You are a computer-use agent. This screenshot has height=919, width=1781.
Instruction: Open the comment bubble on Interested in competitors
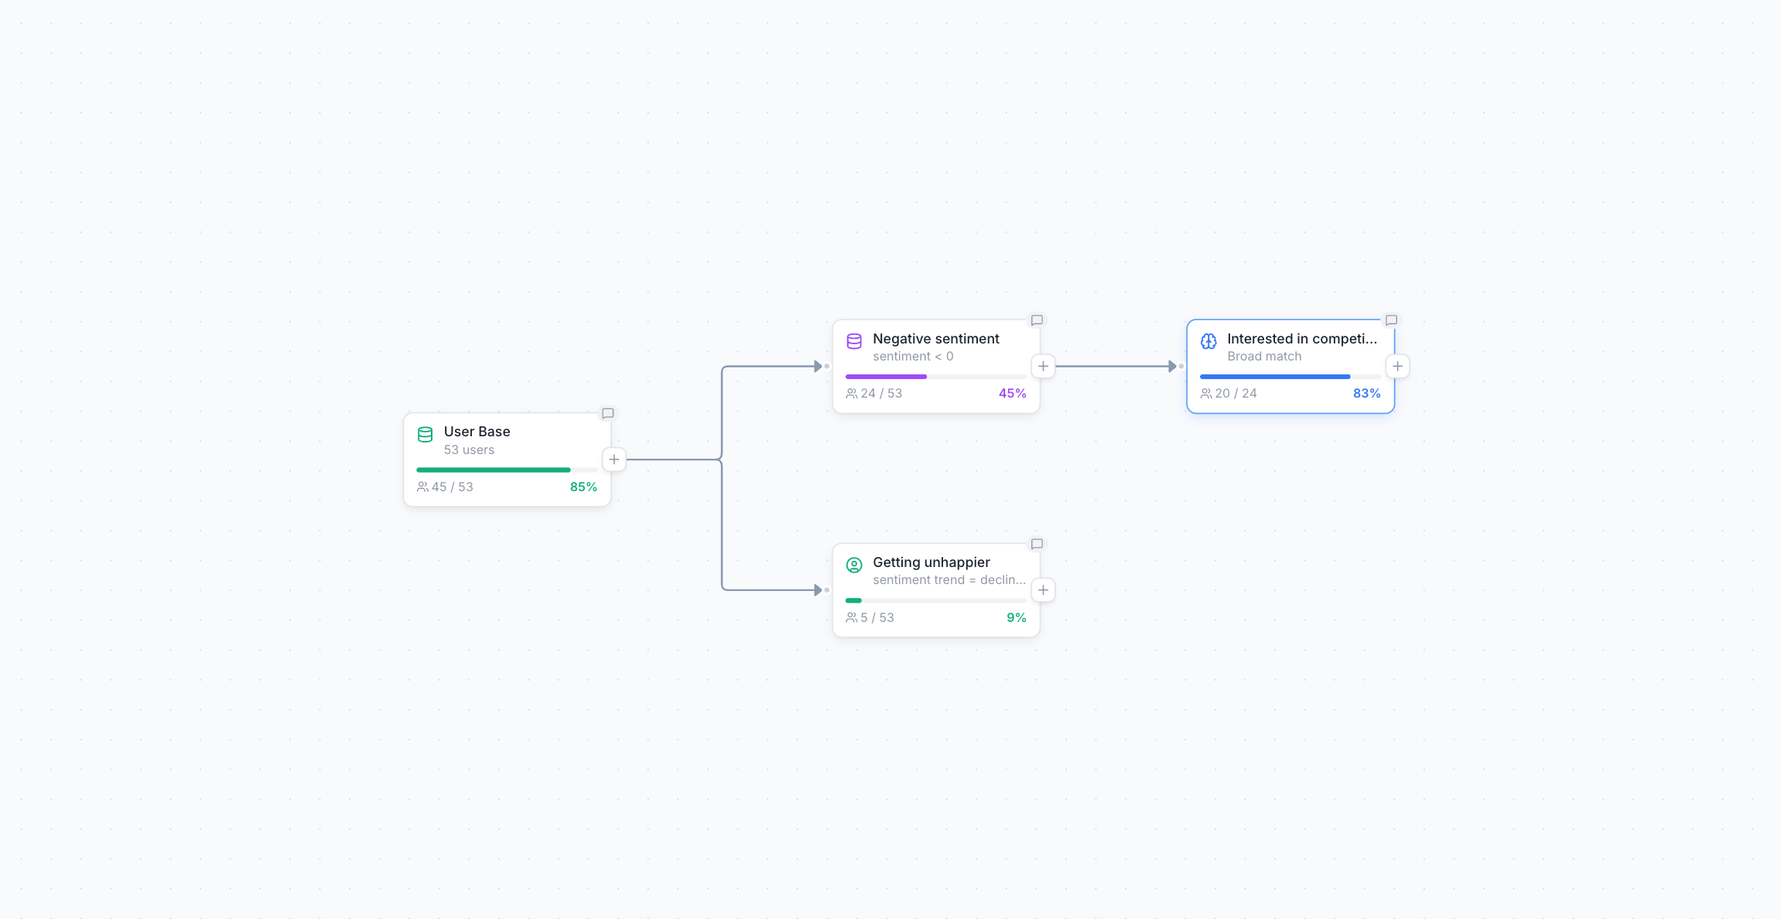pos(1392,319)
